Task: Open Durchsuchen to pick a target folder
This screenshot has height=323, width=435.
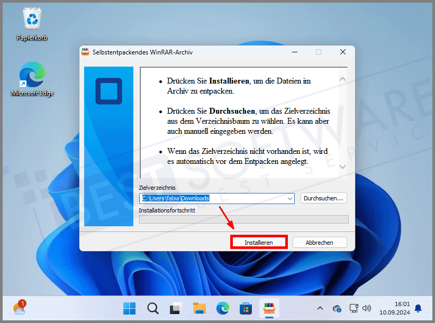Action: pyautogui.click(x=323, y=198)
